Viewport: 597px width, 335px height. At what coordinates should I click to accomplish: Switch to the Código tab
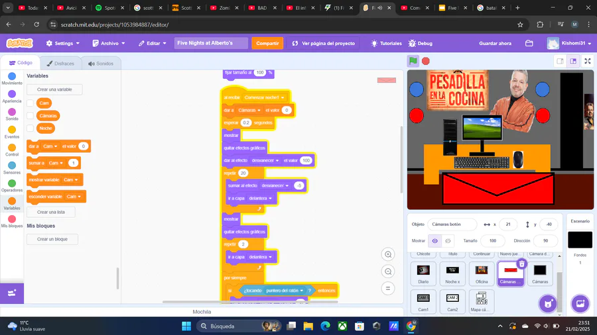[x=21, y=63]
